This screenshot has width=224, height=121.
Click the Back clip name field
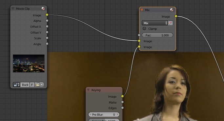[25, 85]
